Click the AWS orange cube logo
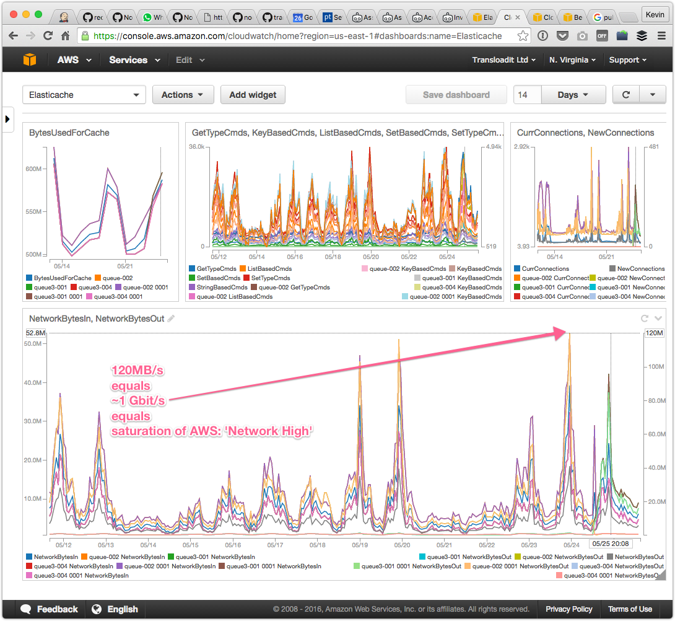 30,60
